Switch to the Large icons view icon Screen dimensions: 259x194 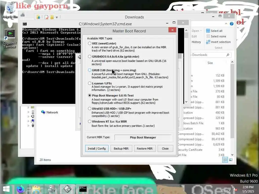click(x=231, y=160)
